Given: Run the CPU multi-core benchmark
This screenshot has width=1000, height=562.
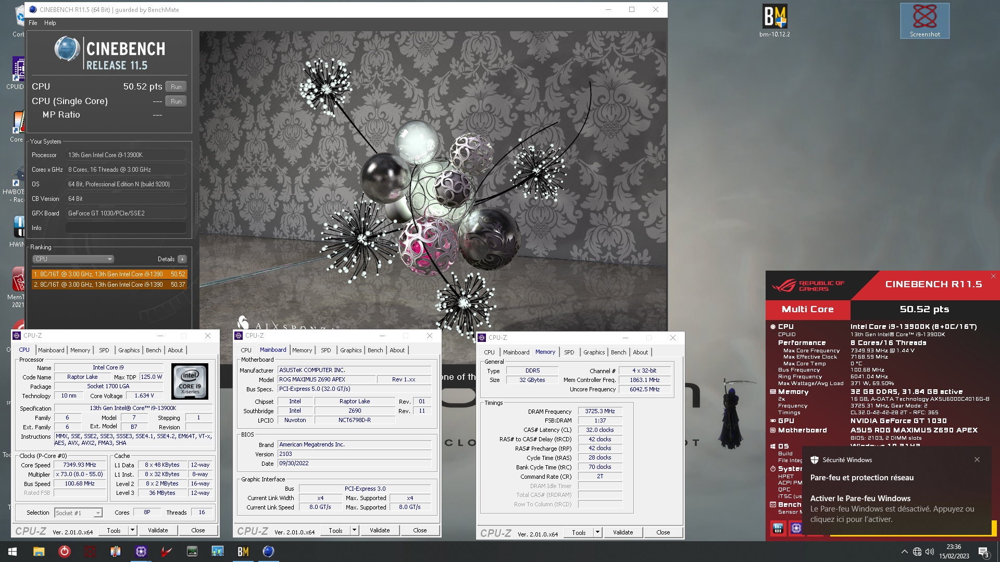Looking at the screenshot, I should coord(176,87).
